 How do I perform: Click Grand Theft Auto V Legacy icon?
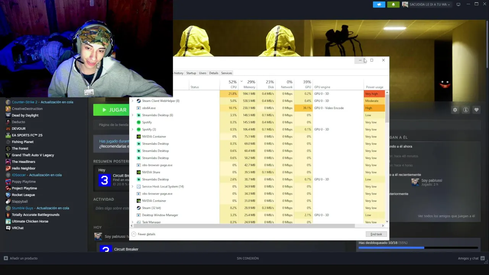click(x=8, y=155)
